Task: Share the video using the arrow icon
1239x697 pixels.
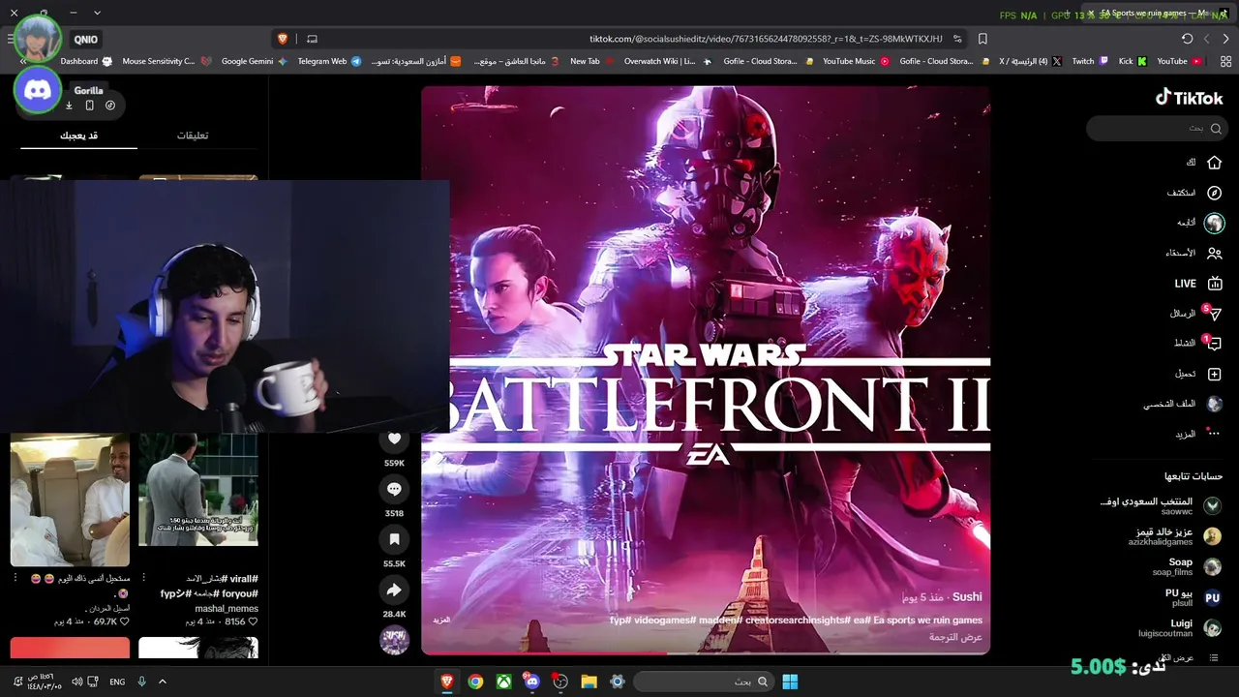Action: (394, 590)
